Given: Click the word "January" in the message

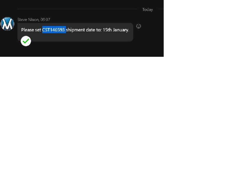Looking at the screenshot, I should [121, 30].
